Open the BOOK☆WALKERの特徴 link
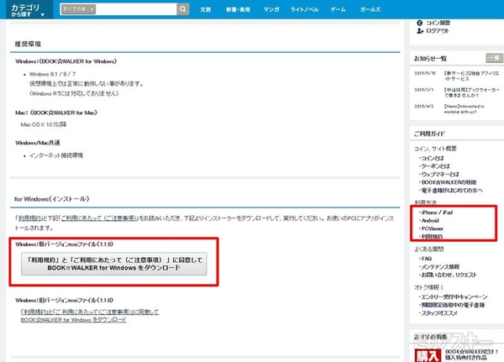The width and height of the screenshot is (504, 362). point(448,182)
